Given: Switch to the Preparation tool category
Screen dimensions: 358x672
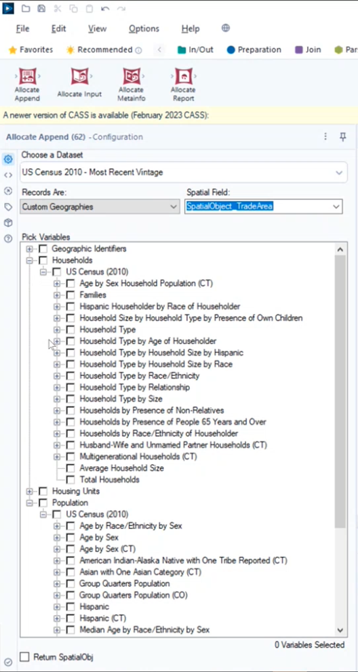Looking at the screenshot, I should pos(254,49).
